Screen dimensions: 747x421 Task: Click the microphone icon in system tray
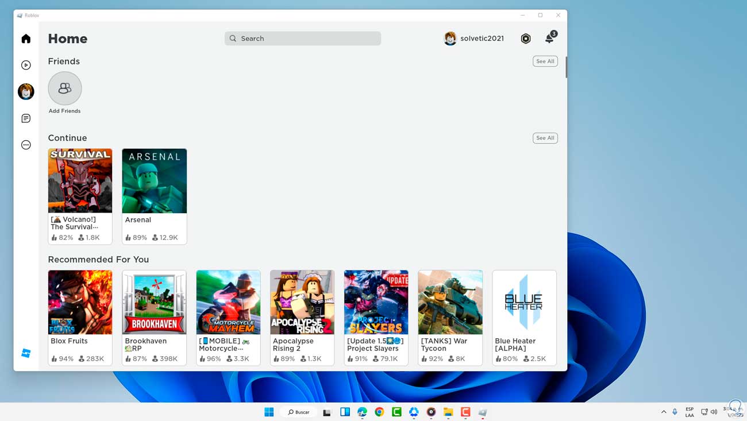coord(675,412)
